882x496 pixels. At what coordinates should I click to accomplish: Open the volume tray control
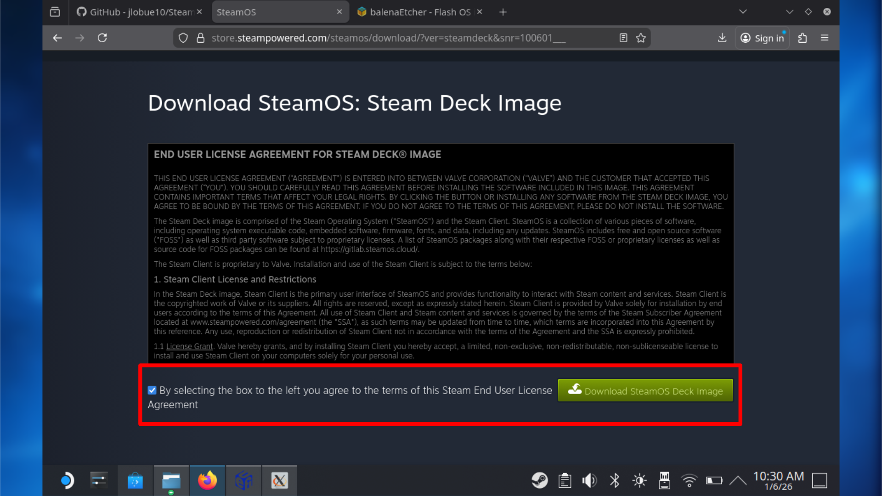pos(589,480)
